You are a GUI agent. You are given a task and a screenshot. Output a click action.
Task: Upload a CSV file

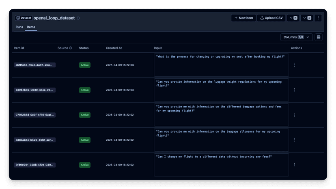(271, 18)
